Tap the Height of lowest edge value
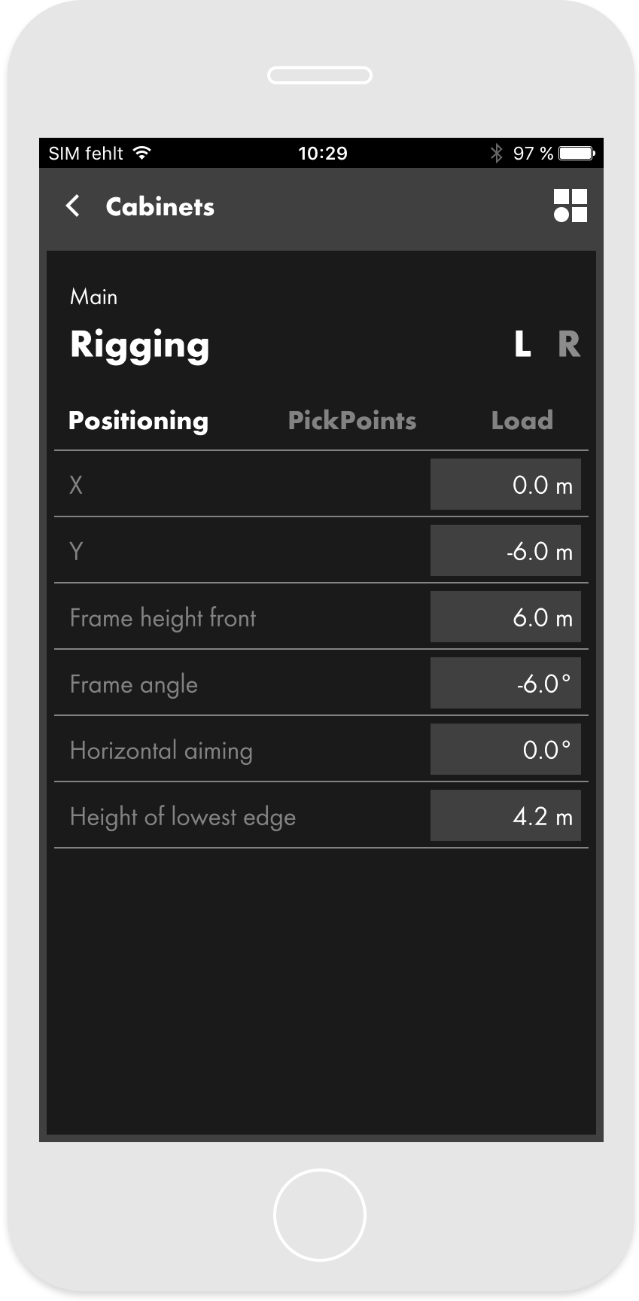Viewport: 639px width, 1301px height. [x=505, y=816]
